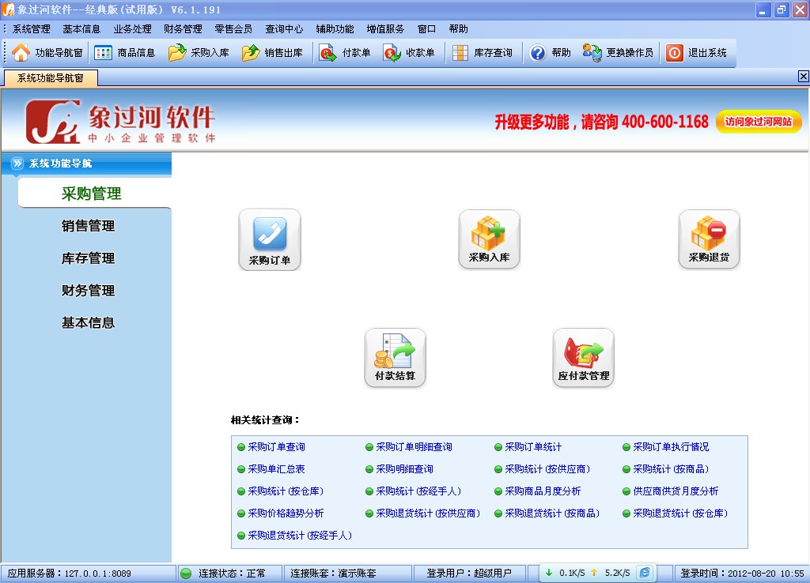Open 付款单 from the toolbar
Screen dimensions: 810x583
click(x=345, y=53)
